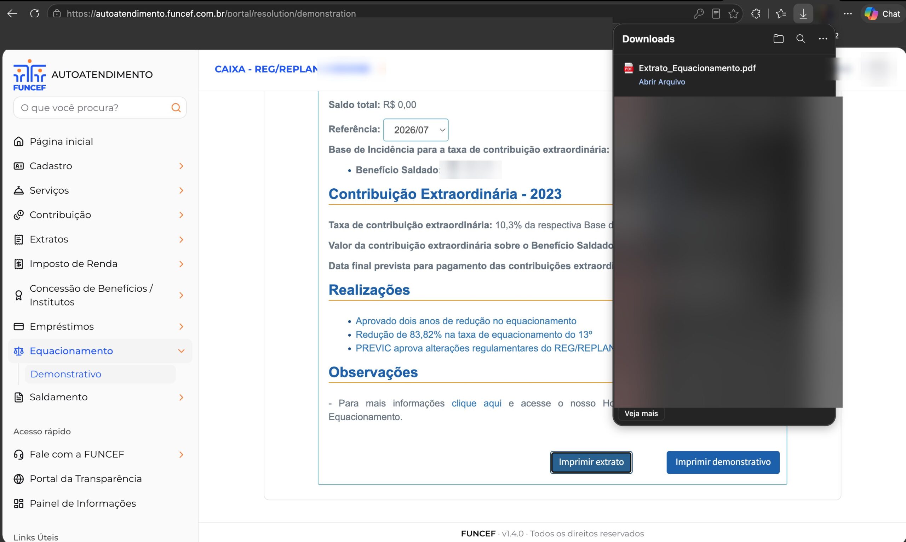Click the Portal da Transparência globe icon
This screenshot has width=906, height=542.
pyautogui.click(x=19, y=479)
